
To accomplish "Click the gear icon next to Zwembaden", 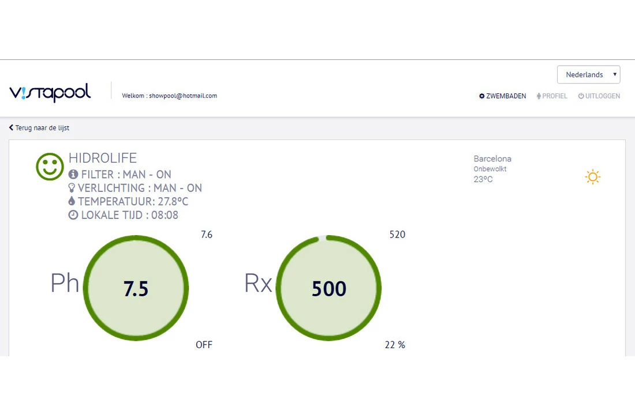I will (x=482, y=96).
